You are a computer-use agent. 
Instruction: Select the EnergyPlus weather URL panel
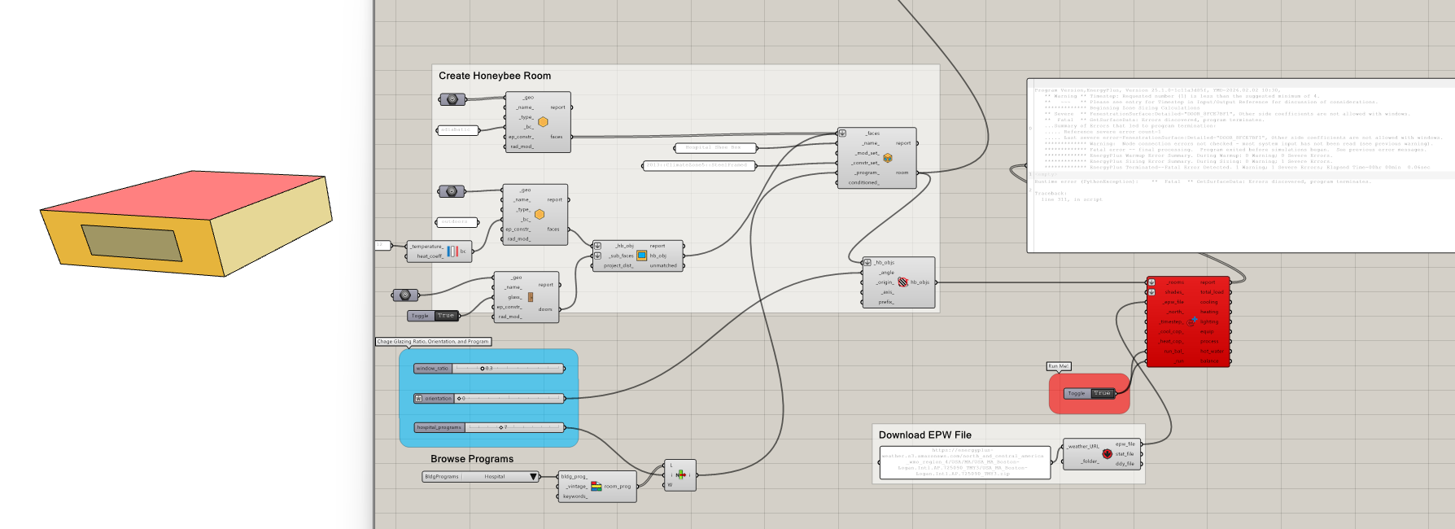(964, 461)
